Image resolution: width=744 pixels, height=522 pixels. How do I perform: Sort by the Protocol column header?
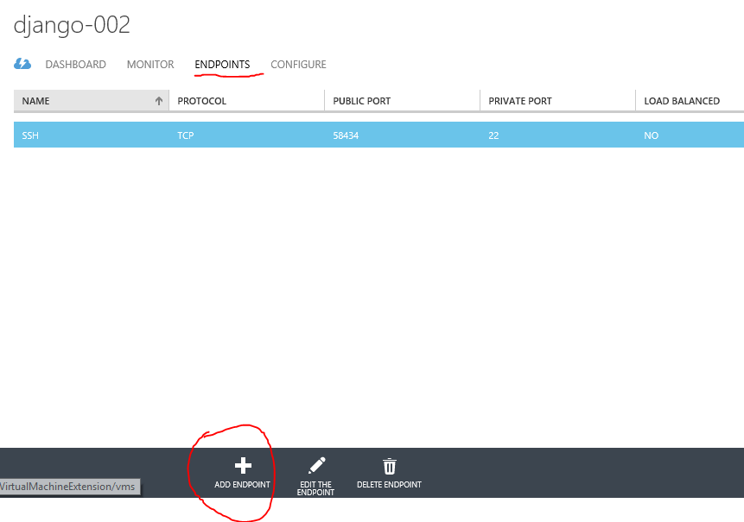[x=247, y=101]
